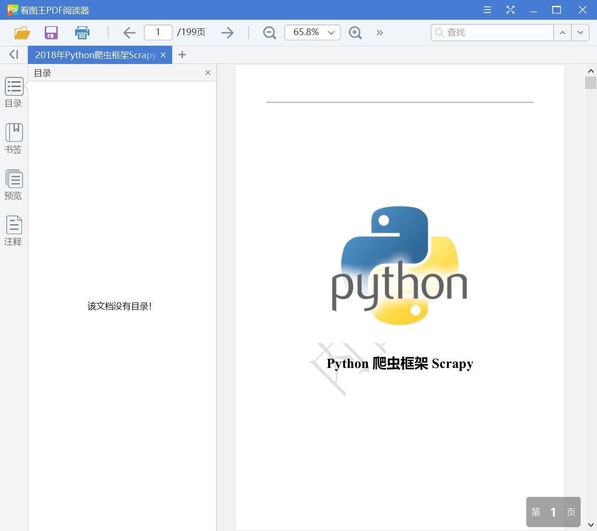Click the scrollbar up arrow
Screen dimensions: 597x531
click(x=591, y=71)
